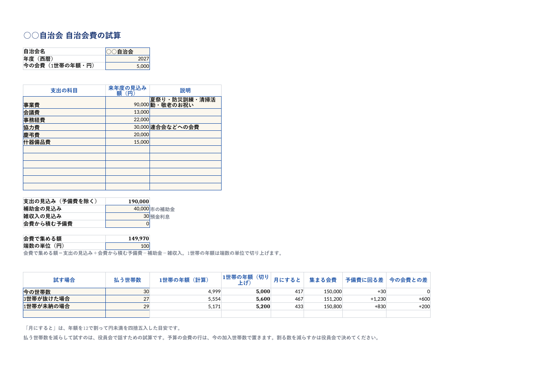Image resolution: width=536 pixels, height=379 pixels.
Task: Select the 予備費に回る差 header
Action: click(x=364, y=280)
